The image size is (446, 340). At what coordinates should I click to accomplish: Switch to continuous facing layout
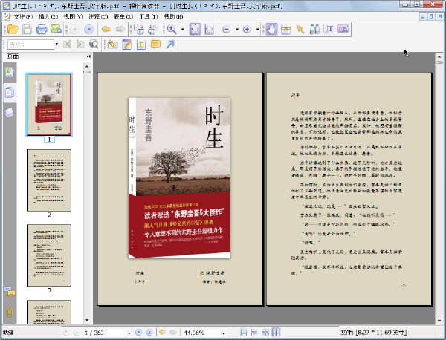click(x=265, y=333)
